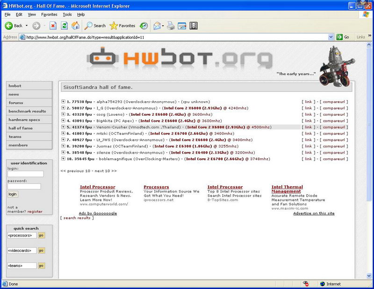The width and height of the screenshot is (374, 289).
Task: Click the videocards quick search field
Action: [x=22, y=251]
